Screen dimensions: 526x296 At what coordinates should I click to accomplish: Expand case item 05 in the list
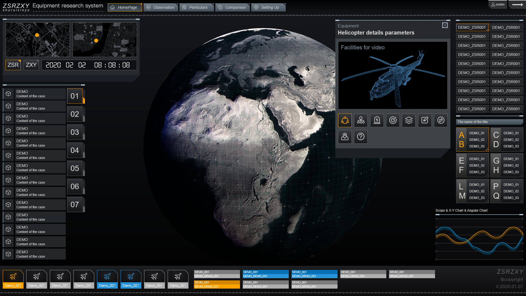[x=75, y=168]
